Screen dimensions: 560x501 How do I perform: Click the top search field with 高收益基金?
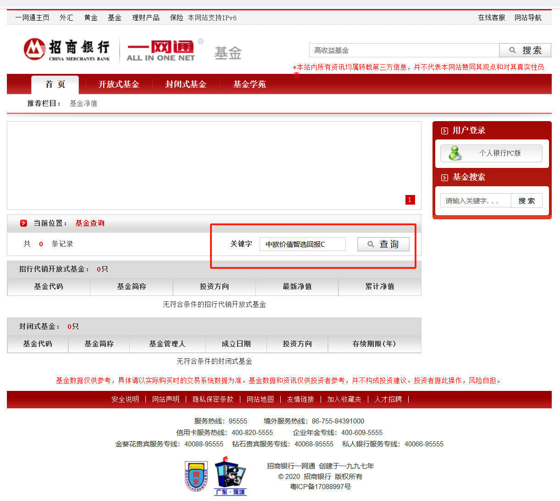point(404,50)
